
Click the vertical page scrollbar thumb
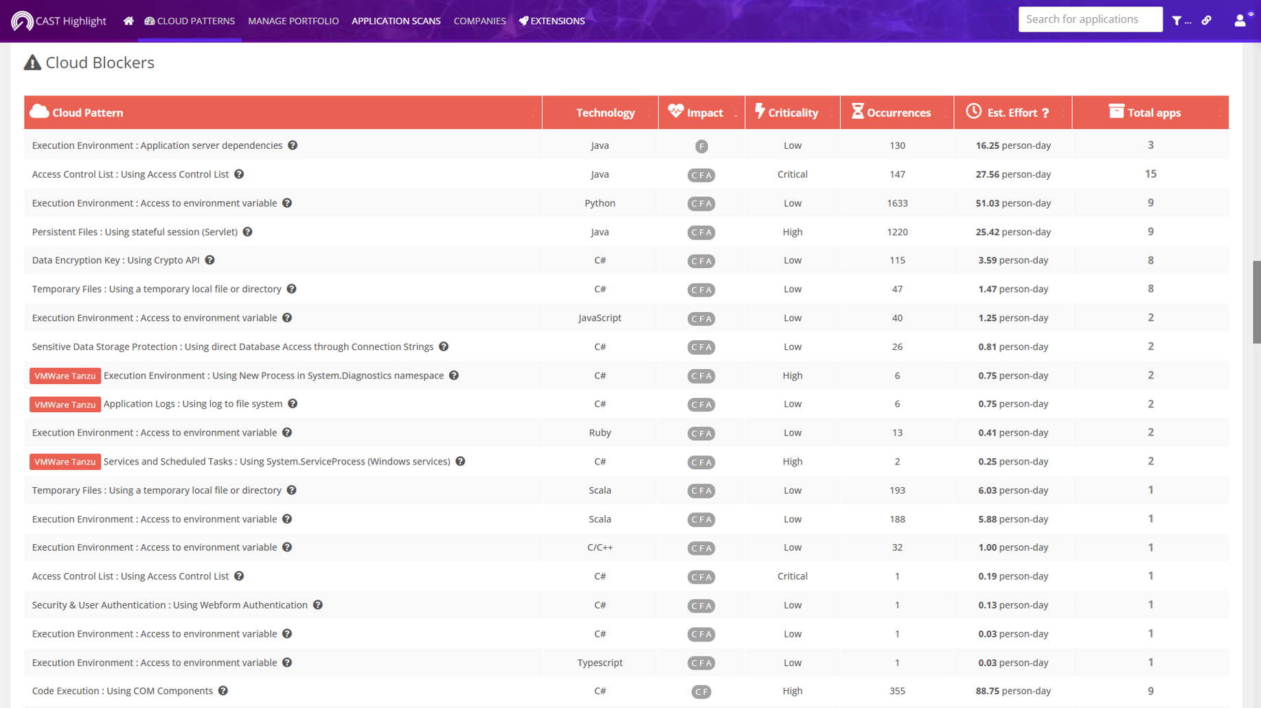[x=1256, y=302]
